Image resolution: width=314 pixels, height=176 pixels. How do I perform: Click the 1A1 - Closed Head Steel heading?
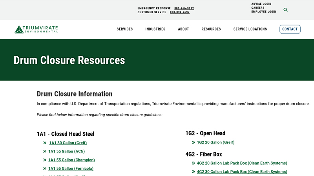66,134
